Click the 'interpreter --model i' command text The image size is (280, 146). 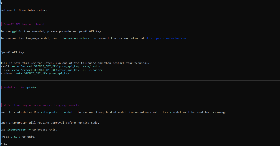click(x=58, y=112)
